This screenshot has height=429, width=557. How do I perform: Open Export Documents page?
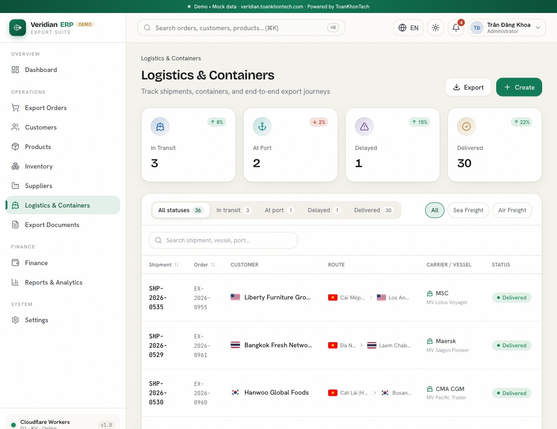pos(63,225)
